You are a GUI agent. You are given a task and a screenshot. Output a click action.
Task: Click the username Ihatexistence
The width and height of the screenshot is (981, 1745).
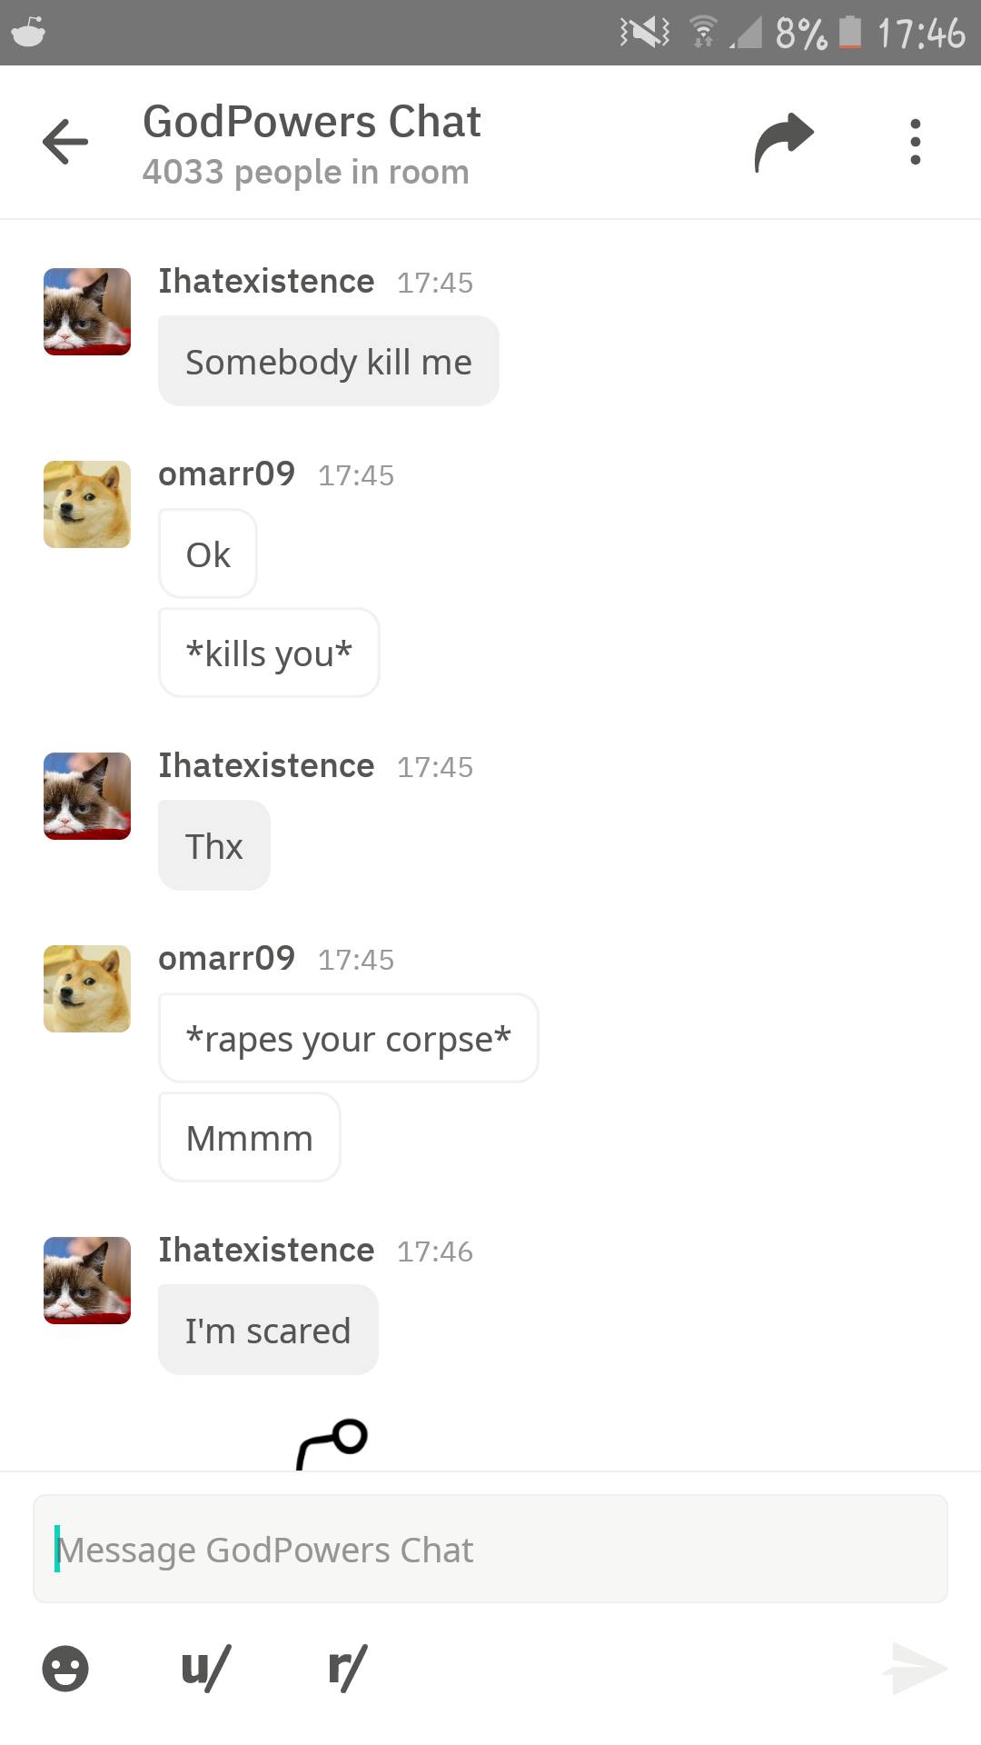click(x=266, y=282)
